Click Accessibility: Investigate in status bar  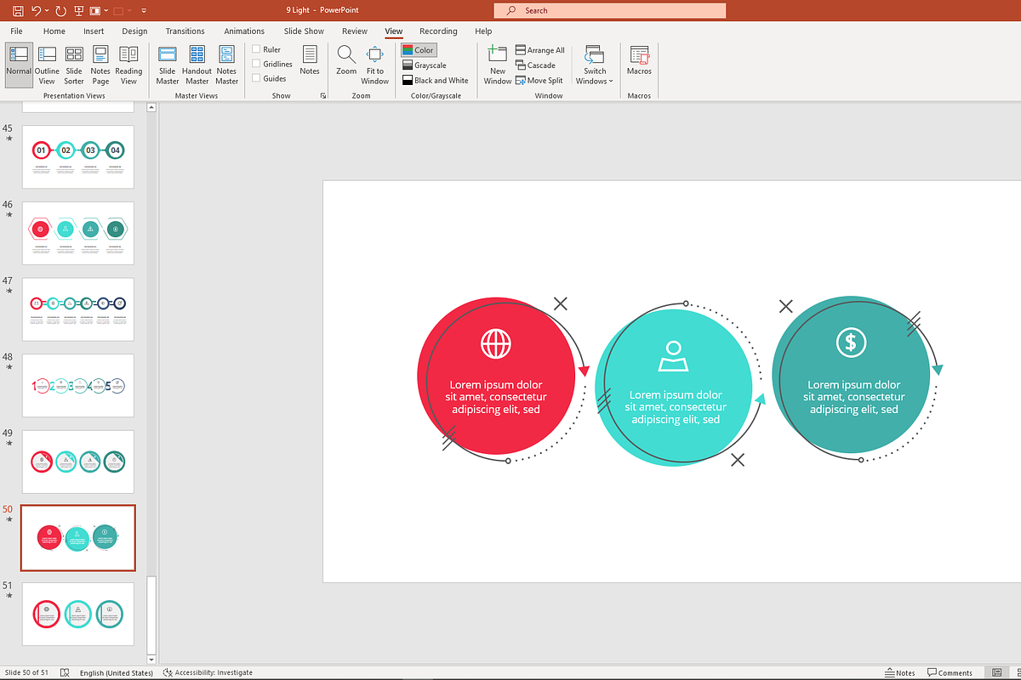(208, 672)
